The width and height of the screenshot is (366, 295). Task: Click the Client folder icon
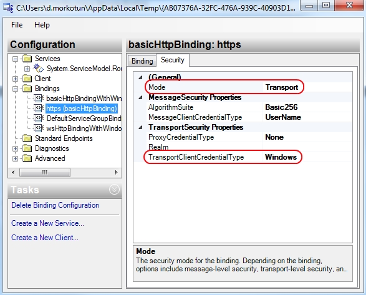27,79
